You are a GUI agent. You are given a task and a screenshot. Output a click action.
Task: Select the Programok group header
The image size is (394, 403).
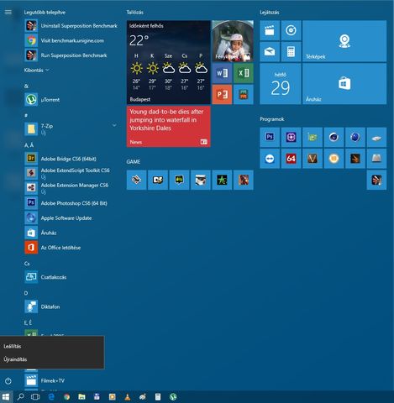coord(272,119)
